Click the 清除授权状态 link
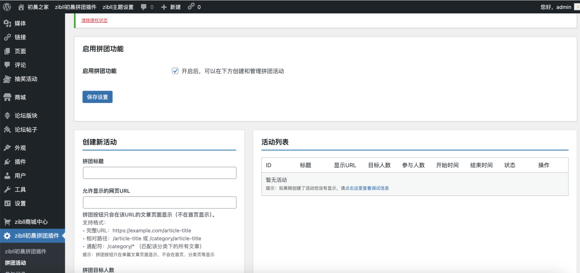580x273 pixels. (94, 21)
